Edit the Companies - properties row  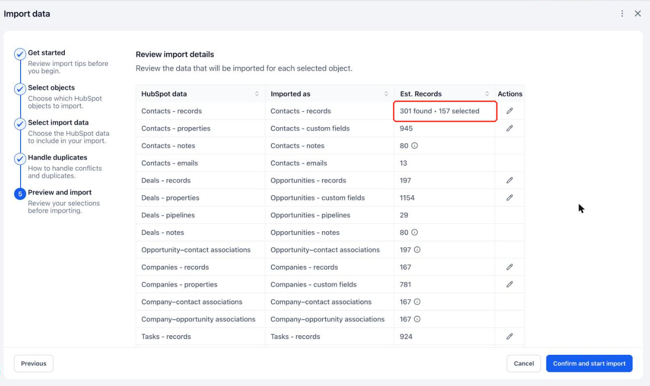coord(510,284)
